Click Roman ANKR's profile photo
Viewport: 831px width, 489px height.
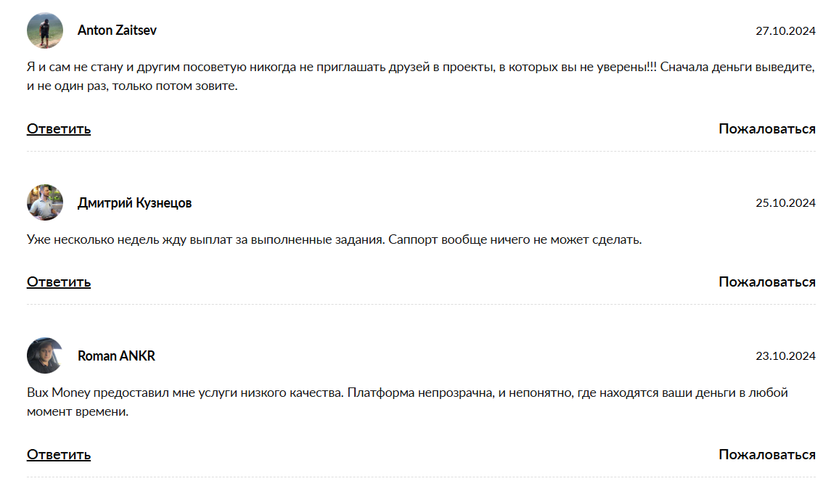[45, 356]
